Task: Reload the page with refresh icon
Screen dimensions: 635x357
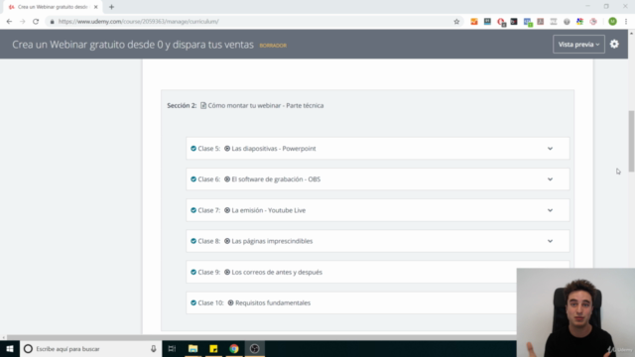Action: tap(36, 22)
